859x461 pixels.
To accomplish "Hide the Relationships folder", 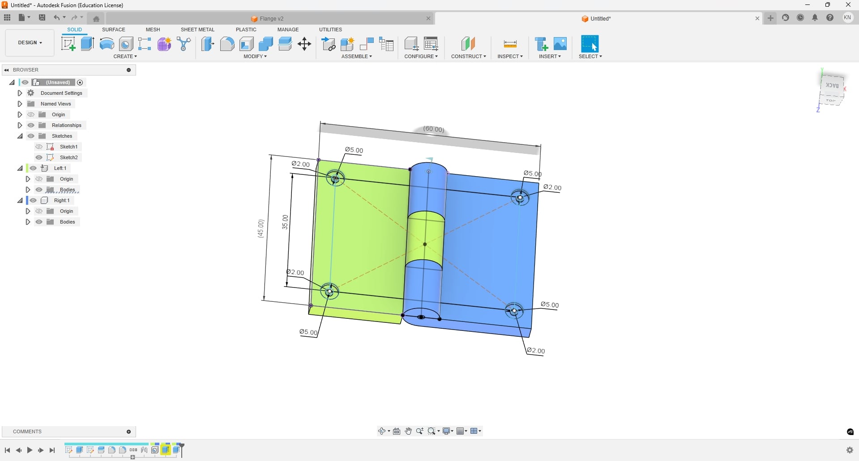I will tap(31, 125).
